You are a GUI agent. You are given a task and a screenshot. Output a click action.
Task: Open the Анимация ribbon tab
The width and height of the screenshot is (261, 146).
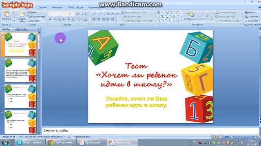click(x=57, y=7)
